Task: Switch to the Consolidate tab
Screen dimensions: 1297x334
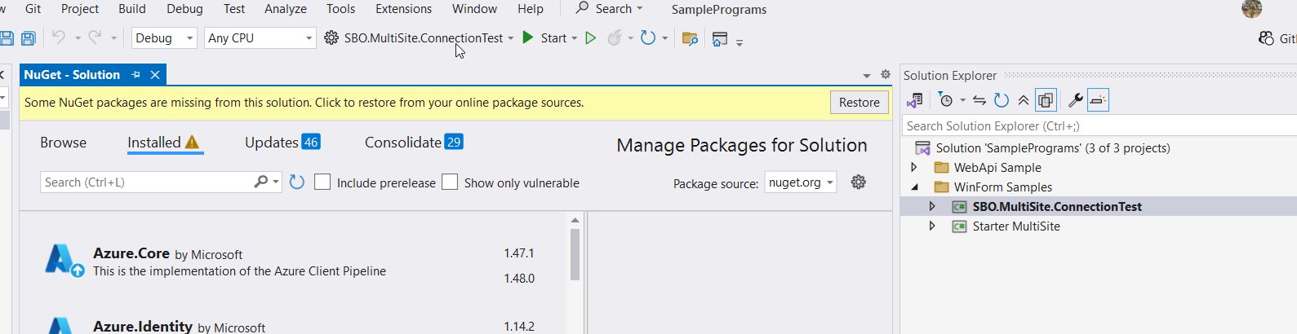Action: (414, 143)
